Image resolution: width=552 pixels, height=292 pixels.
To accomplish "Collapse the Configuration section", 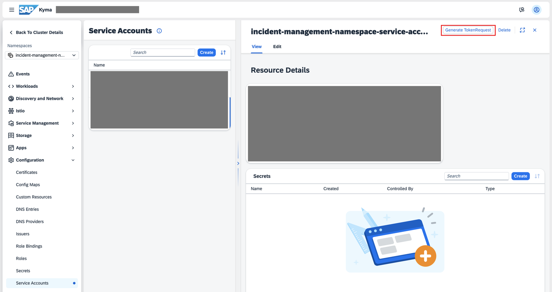I will [x=73, y=160].
